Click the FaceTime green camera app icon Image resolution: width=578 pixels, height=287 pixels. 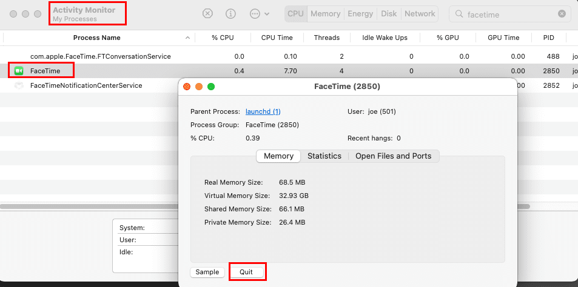pos(19,71)
